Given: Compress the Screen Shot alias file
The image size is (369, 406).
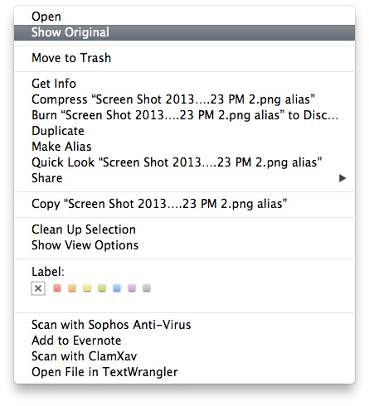Looking at the screenshot, I should click(x=184, y=99).
